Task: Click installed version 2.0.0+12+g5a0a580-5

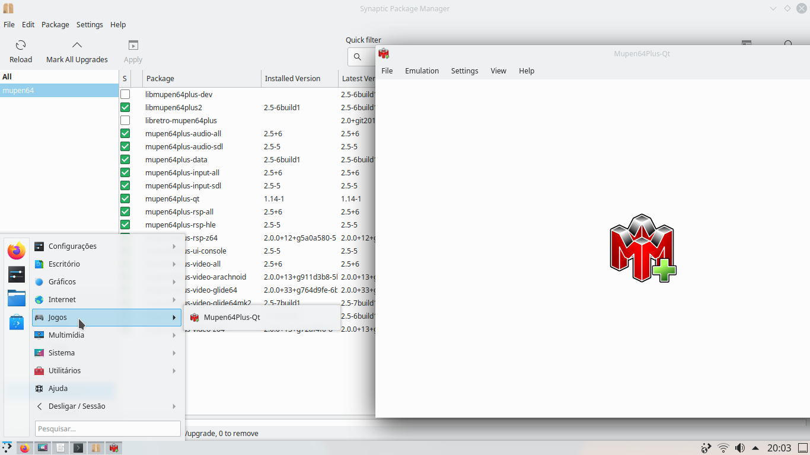Action: (x=300, y=238)
